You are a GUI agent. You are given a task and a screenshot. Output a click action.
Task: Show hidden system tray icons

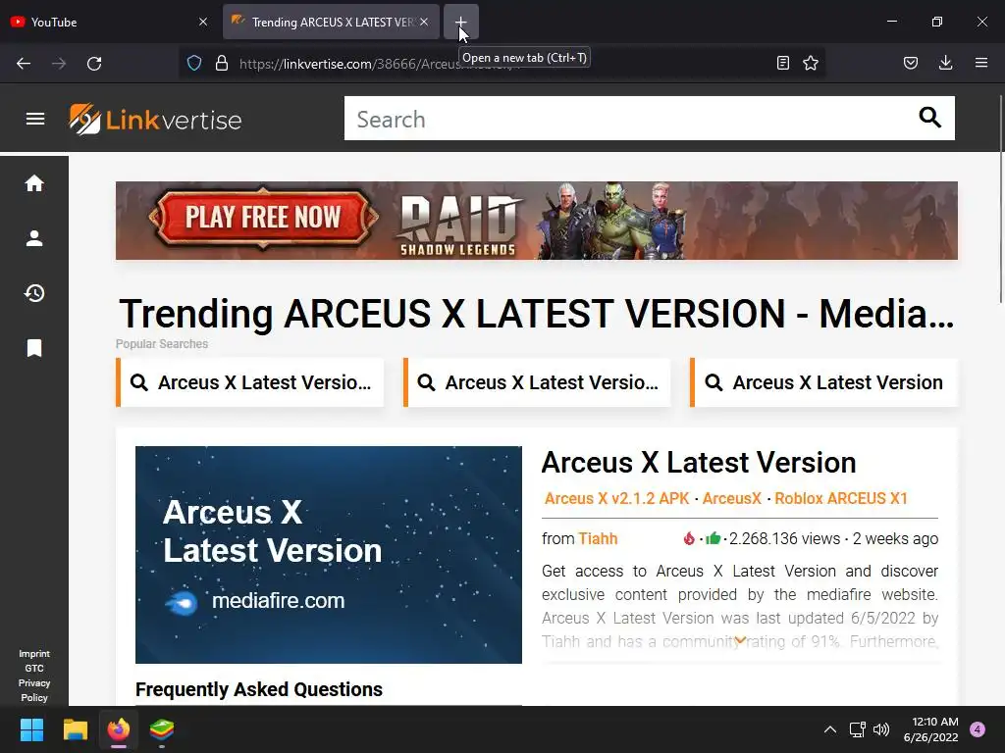click(830, 729)
